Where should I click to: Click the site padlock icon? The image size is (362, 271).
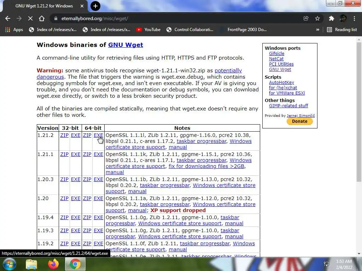coord(56,18)
